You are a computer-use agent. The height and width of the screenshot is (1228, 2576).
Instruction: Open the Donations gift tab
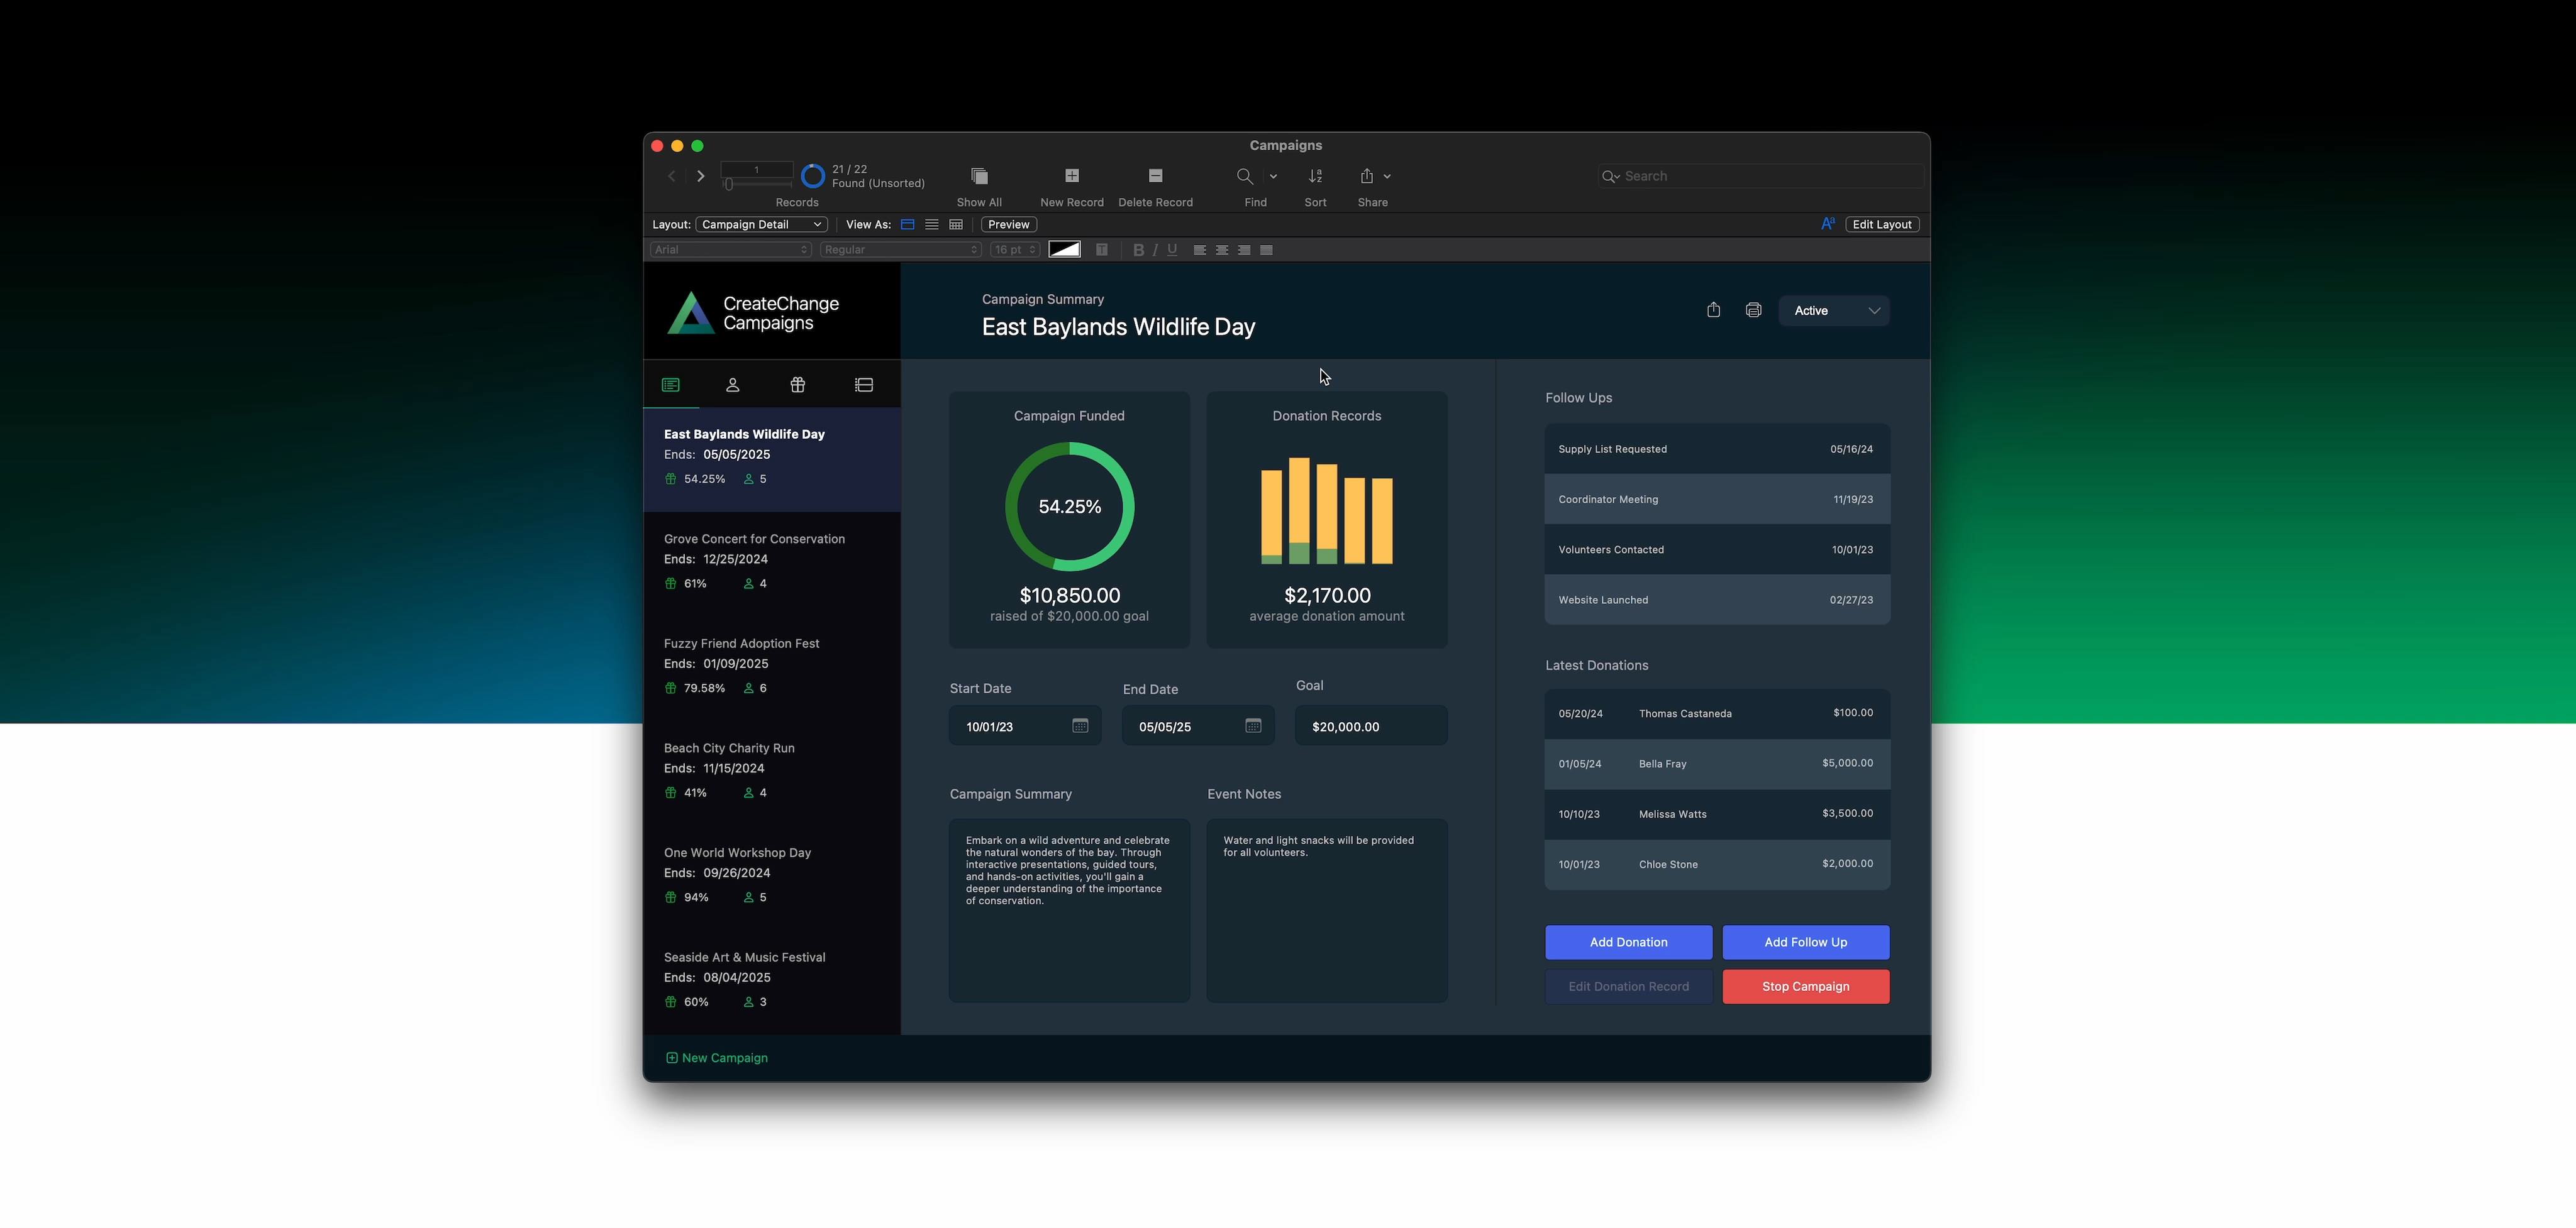click(798, 385)
